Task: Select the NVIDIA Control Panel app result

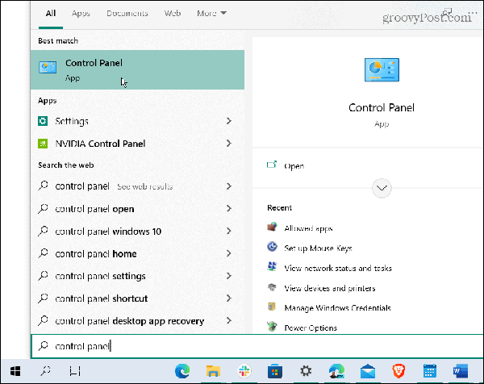Action: pyautogui.click(x=137, y=144)
